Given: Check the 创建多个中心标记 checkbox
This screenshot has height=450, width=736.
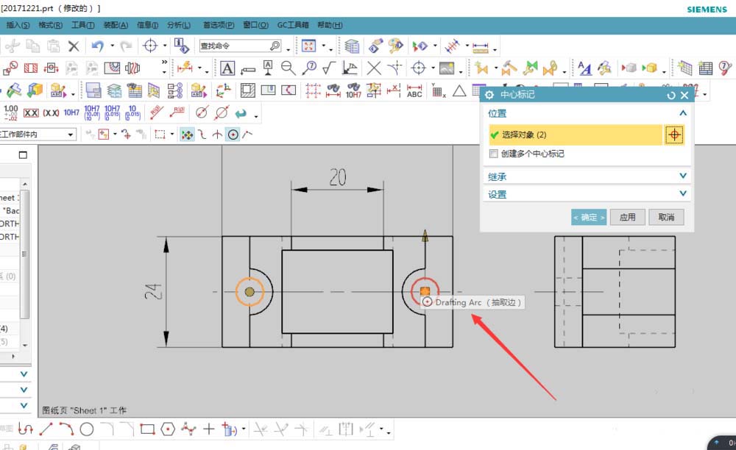Looking at the screenshot, I should click(493, 154).
